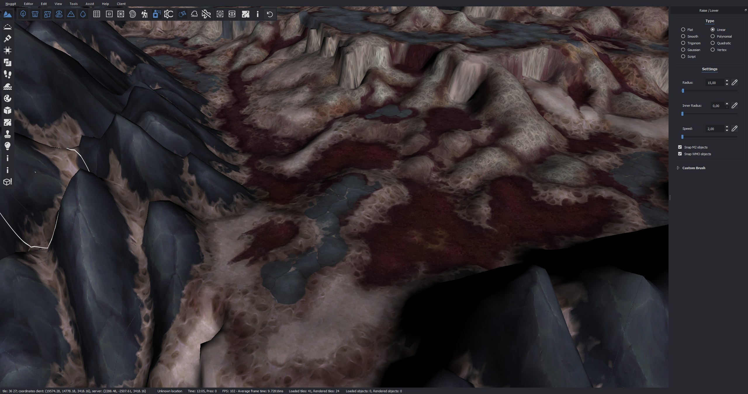
Task: Decrease Speed value with down arrow
Action: pos(727,130)
